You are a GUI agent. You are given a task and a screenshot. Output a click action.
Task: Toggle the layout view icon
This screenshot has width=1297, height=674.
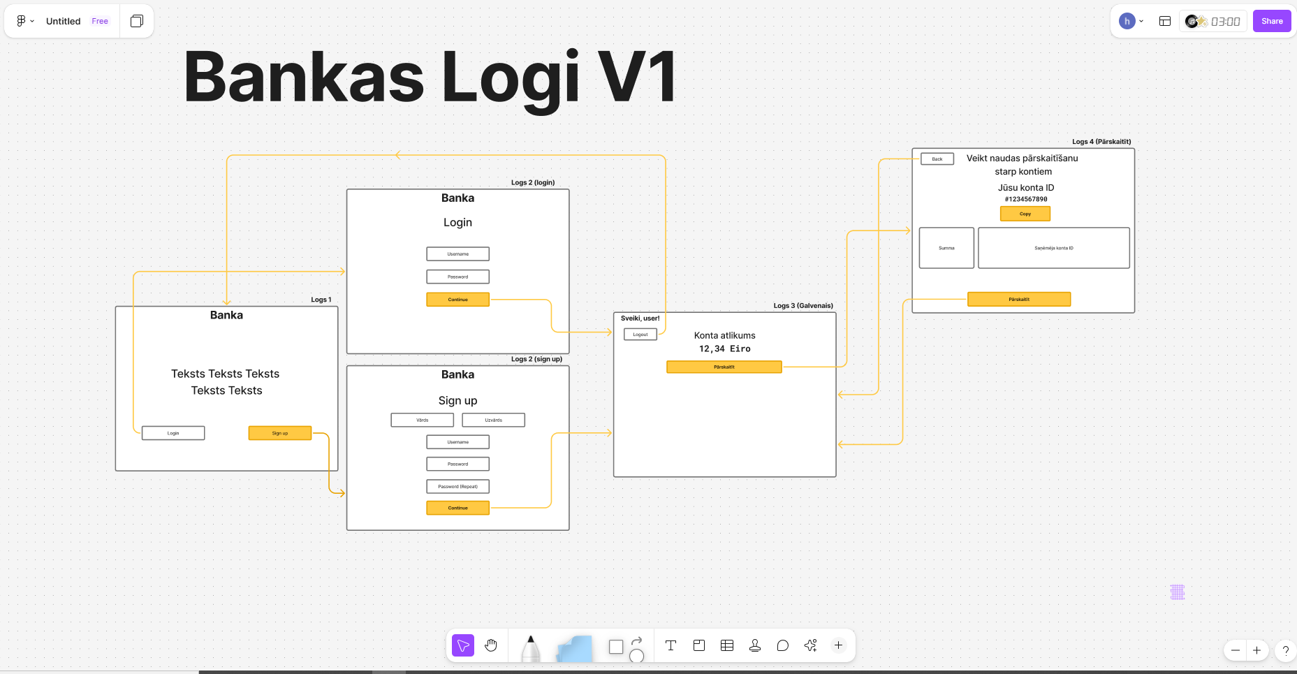1165,21
